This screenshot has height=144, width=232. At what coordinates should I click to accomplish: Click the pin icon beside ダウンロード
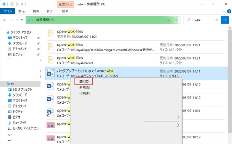(x=38, y=43)
